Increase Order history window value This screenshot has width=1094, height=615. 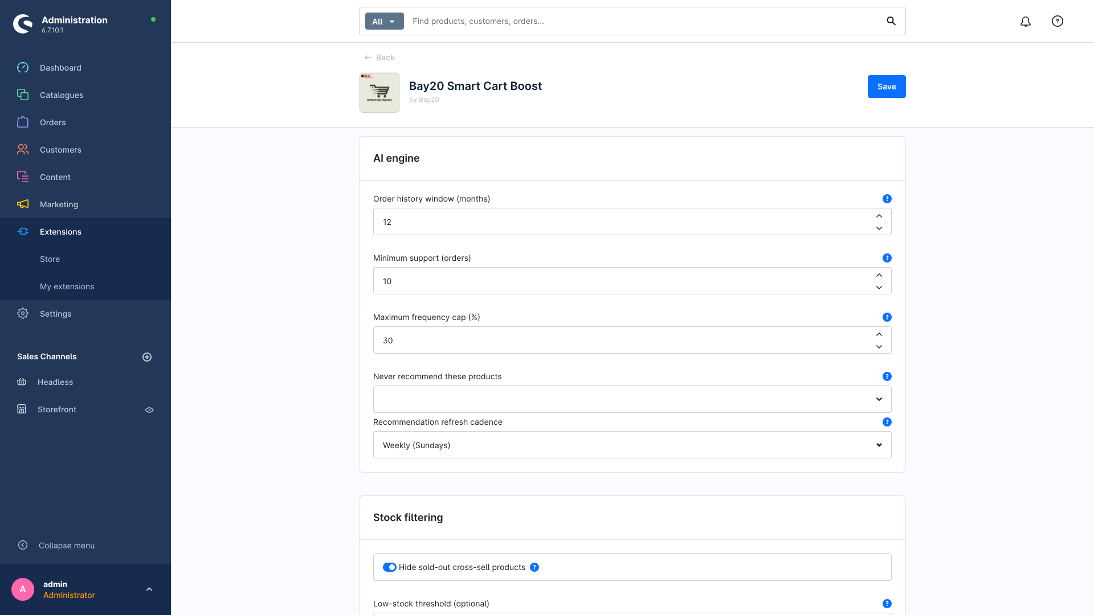[x=879, y=216]
